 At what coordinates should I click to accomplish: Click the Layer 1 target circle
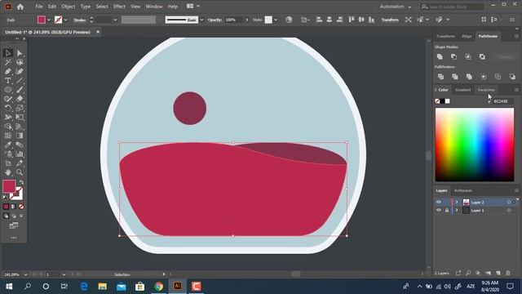pos(509,211)
